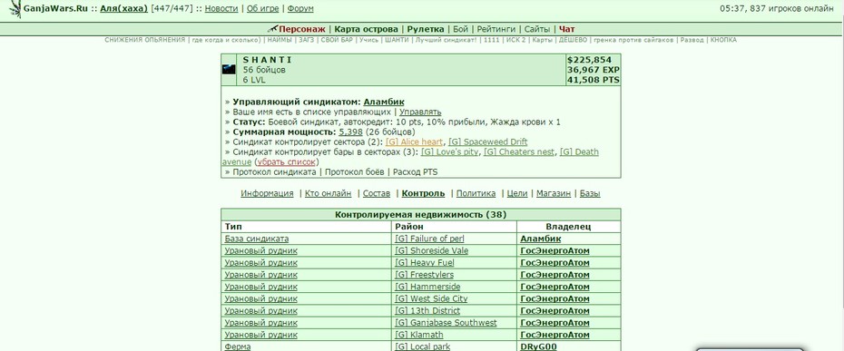Viewport: 844px width, 351px height.
Task: Open owner Аламбик in the property table
Action: point(541,239)
